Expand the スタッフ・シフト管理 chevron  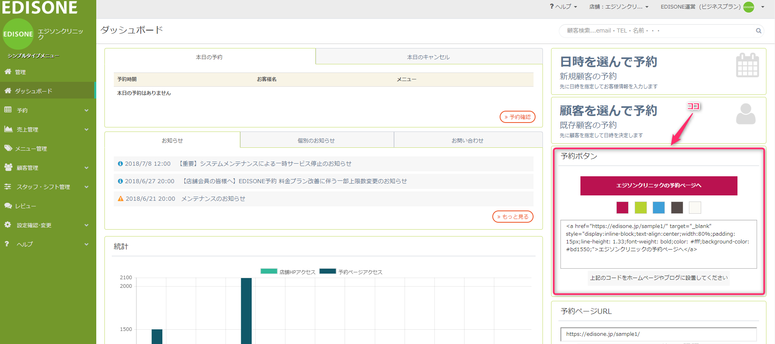[86, 187]
